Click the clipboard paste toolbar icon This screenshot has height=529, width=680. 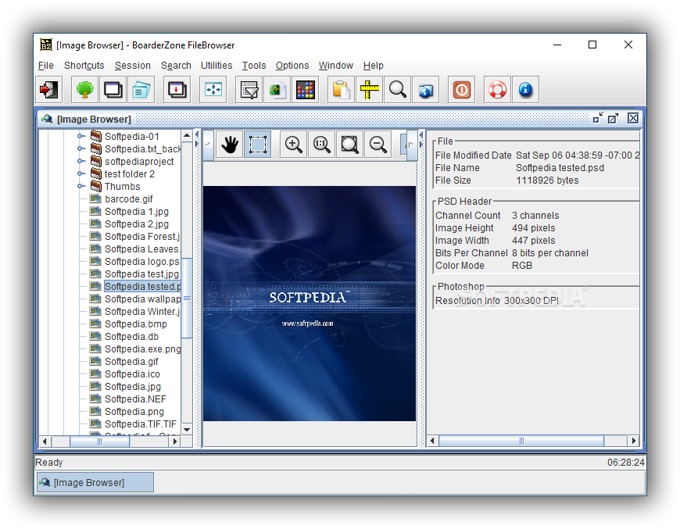342,90
